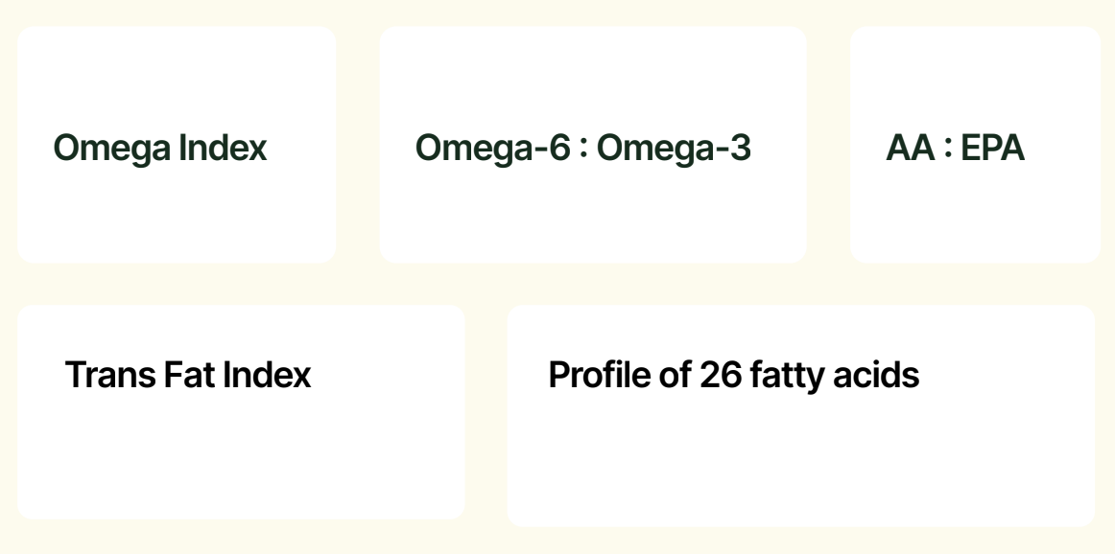Screen dimensions: 1115x554
Task: View details for AA : EPA
Action: [x=975, y=145]
